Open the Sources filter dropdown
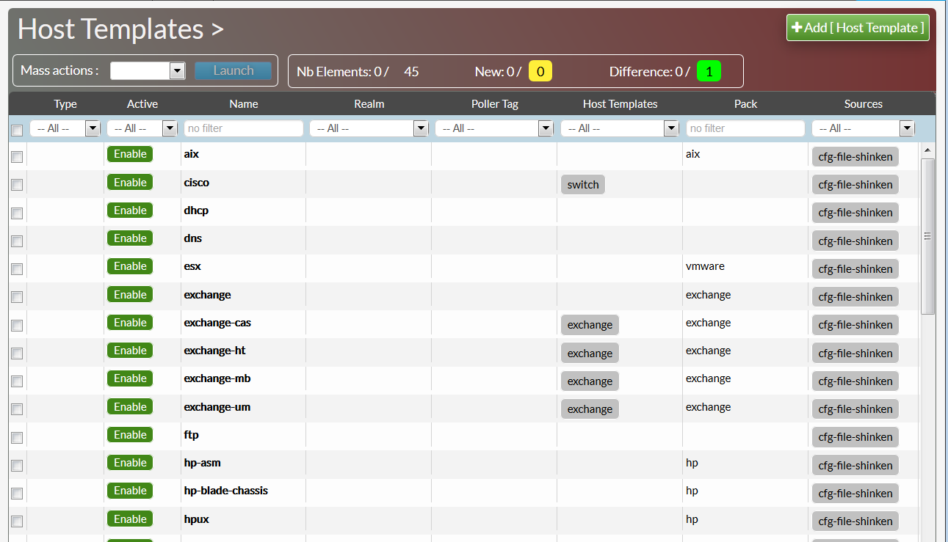The width and height of the screenshot is (948, 542). pyautogui.click(x=863, y=128)
